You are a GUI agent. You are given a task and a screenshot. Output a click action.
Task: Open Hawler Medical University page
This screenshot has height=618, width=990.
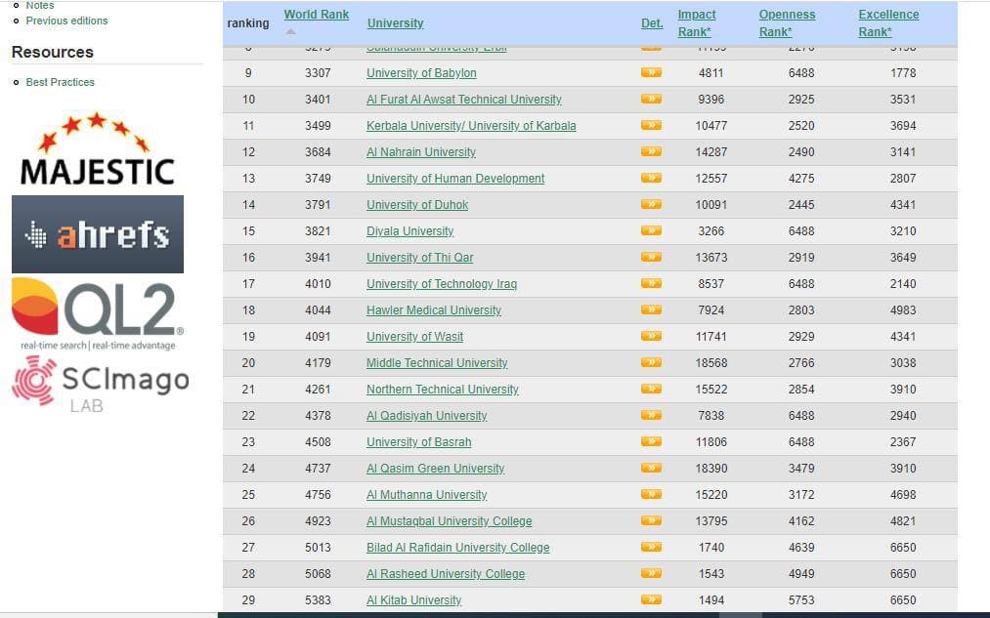point(434,310)
